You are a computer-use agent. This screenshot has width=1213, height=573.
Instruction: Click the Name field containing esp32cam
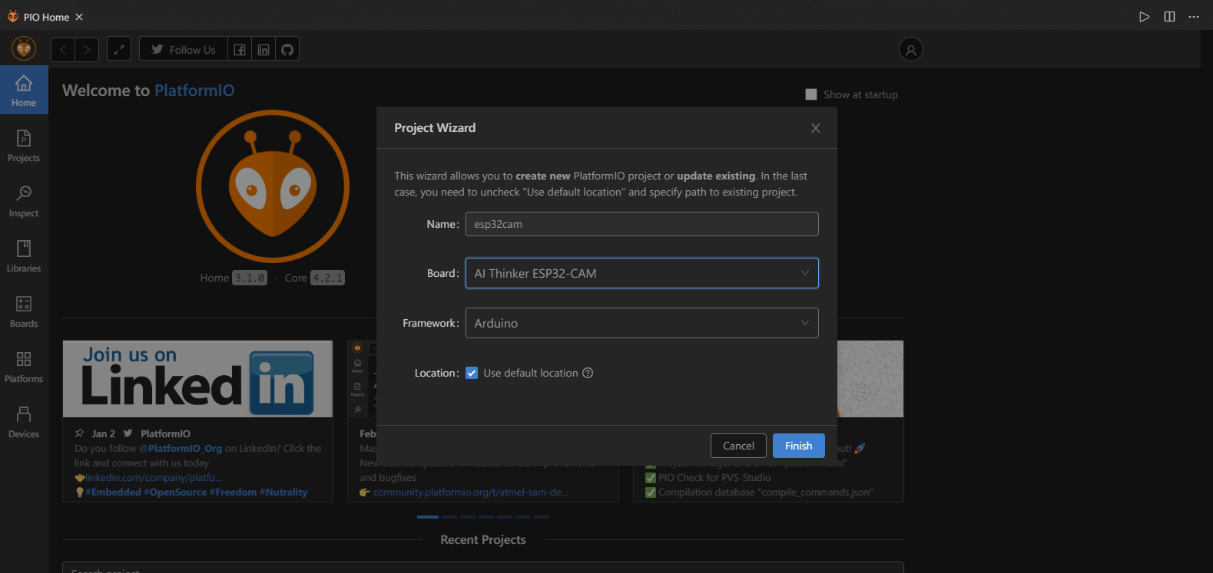tap(642, 224)
